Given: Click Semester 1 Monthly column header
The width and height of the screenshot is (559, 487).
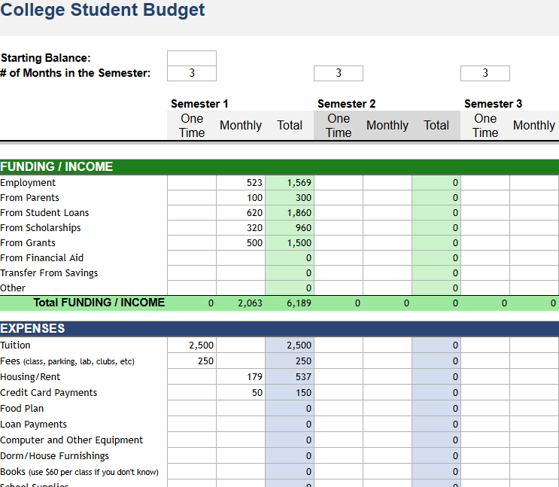Looking at the screenshot, I should (241, 125).
